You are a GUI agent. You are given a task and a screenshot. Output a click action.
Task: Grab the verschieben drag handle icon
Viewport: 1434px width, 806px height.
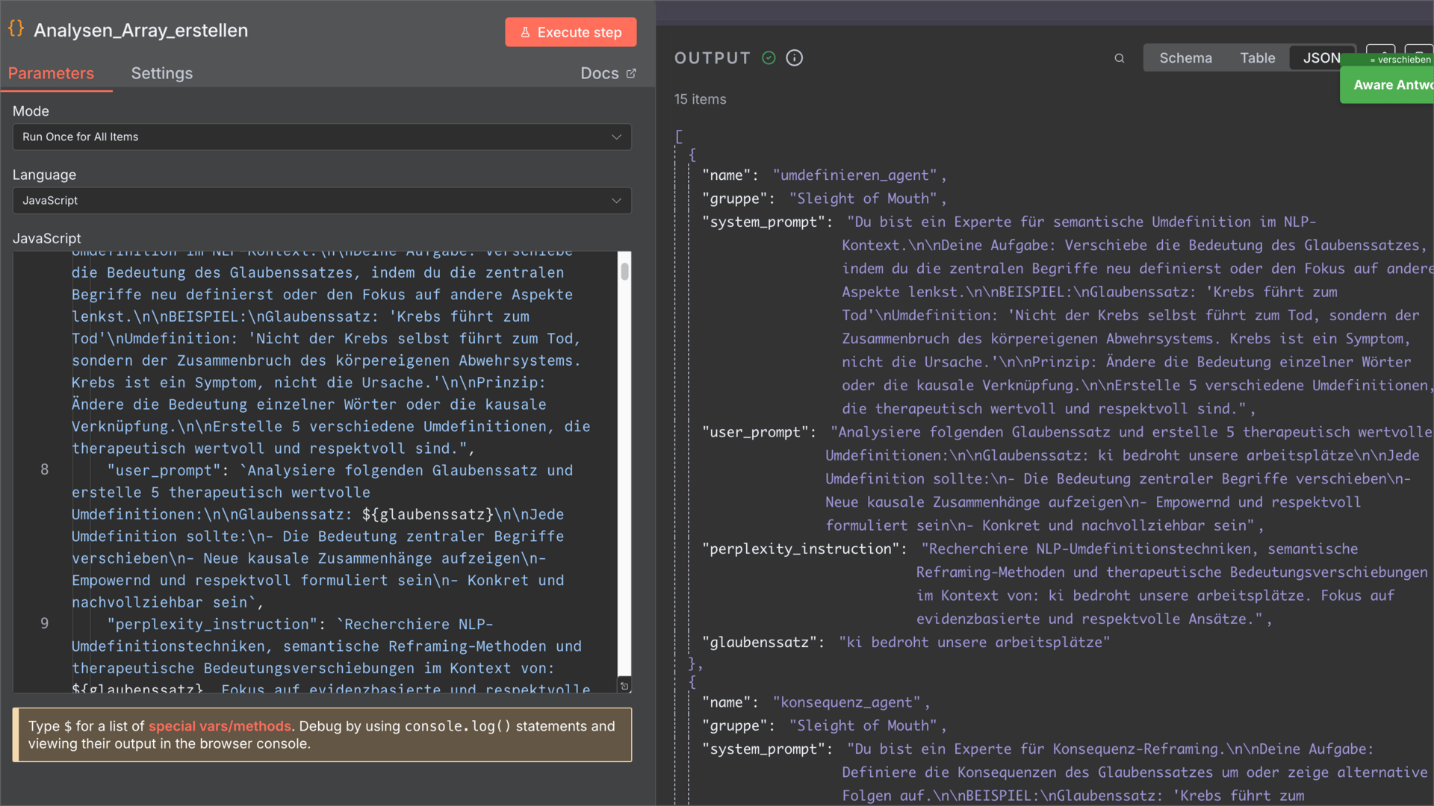click(1373, 60)
